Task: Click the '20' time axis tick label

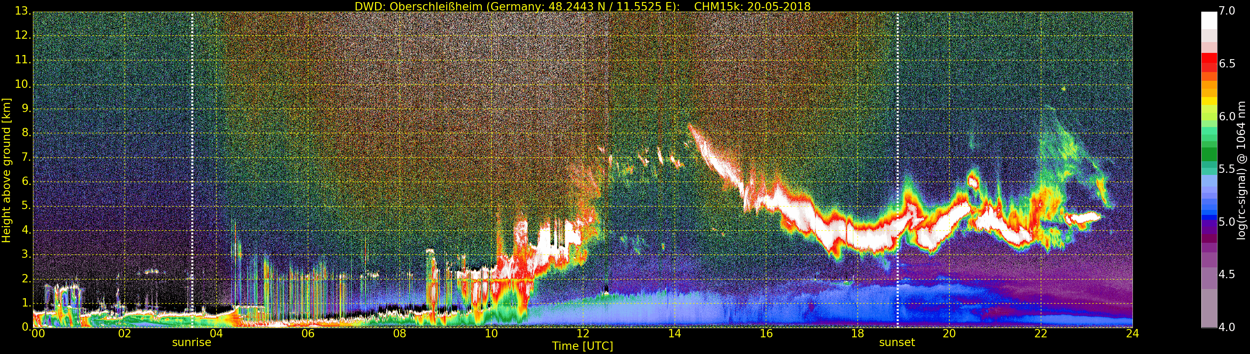Action: [949, 334]
